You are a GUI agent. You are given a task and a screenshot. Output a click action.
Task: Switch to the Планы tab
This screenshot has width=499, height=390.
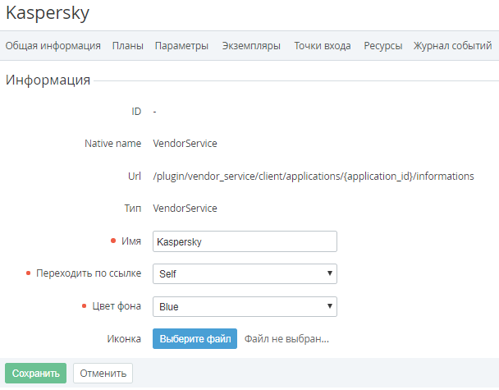127,46
